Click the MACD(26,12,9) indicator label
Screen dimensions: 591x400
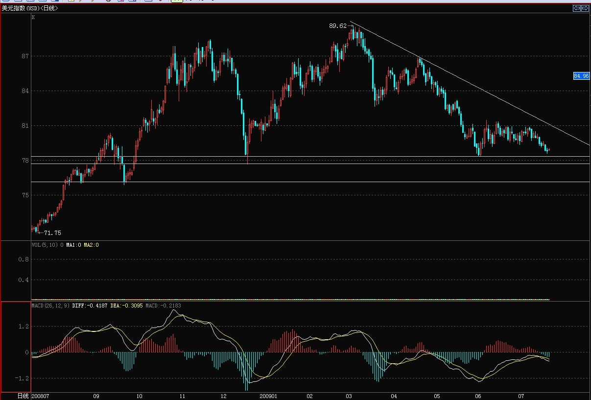tap(50, 306)
